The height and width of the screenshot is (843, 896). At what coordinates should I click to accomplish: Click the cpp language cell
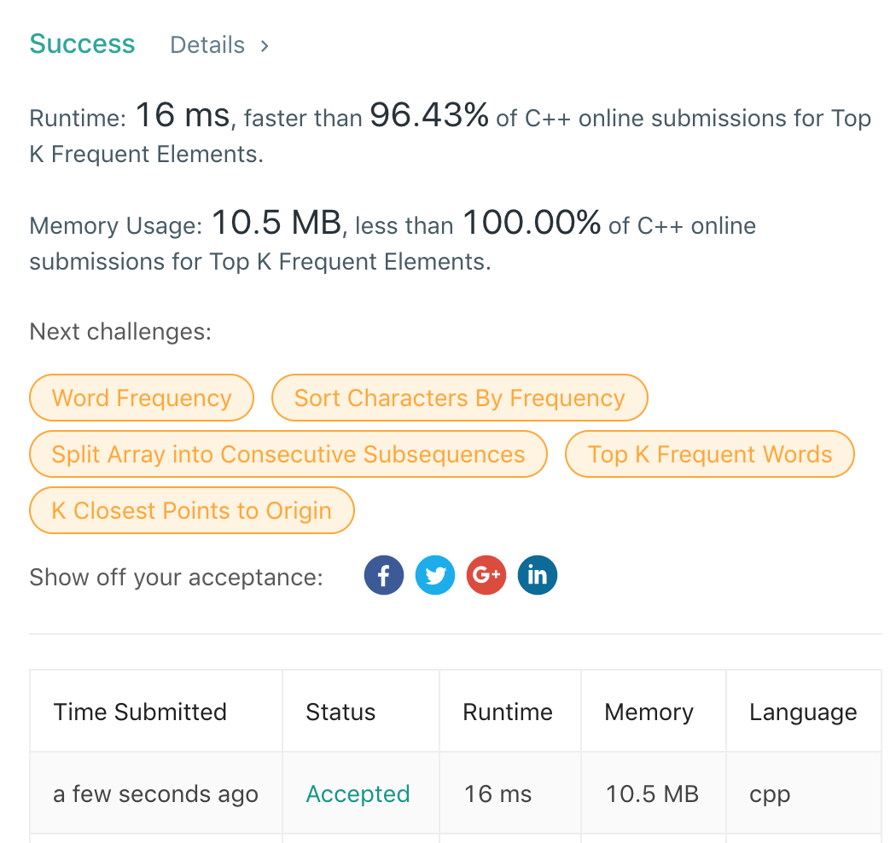(770, 794)
